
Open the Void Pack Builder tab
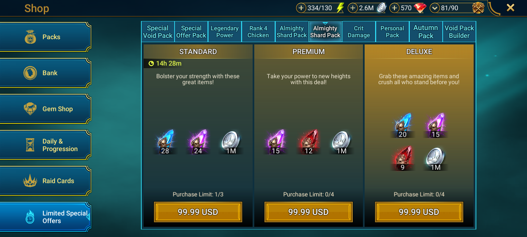459,32
